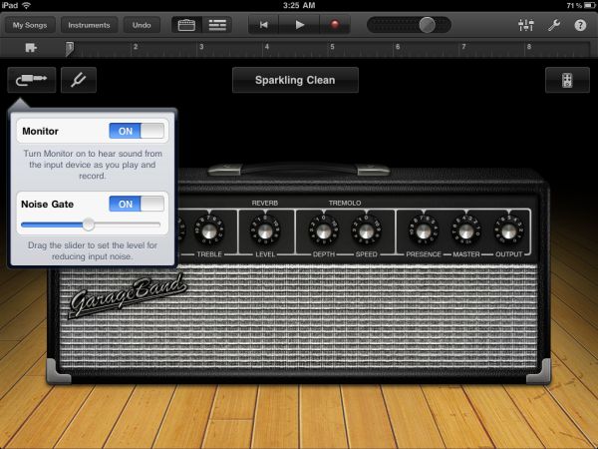Screen dimensions: 598x449
Task: Click the Tremolo Depth knob
Action: pyautogui.click(x=323, y=230)
